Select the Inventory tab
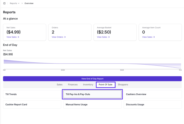The height and width of the screenshot is (124, 184). (88, 85)
